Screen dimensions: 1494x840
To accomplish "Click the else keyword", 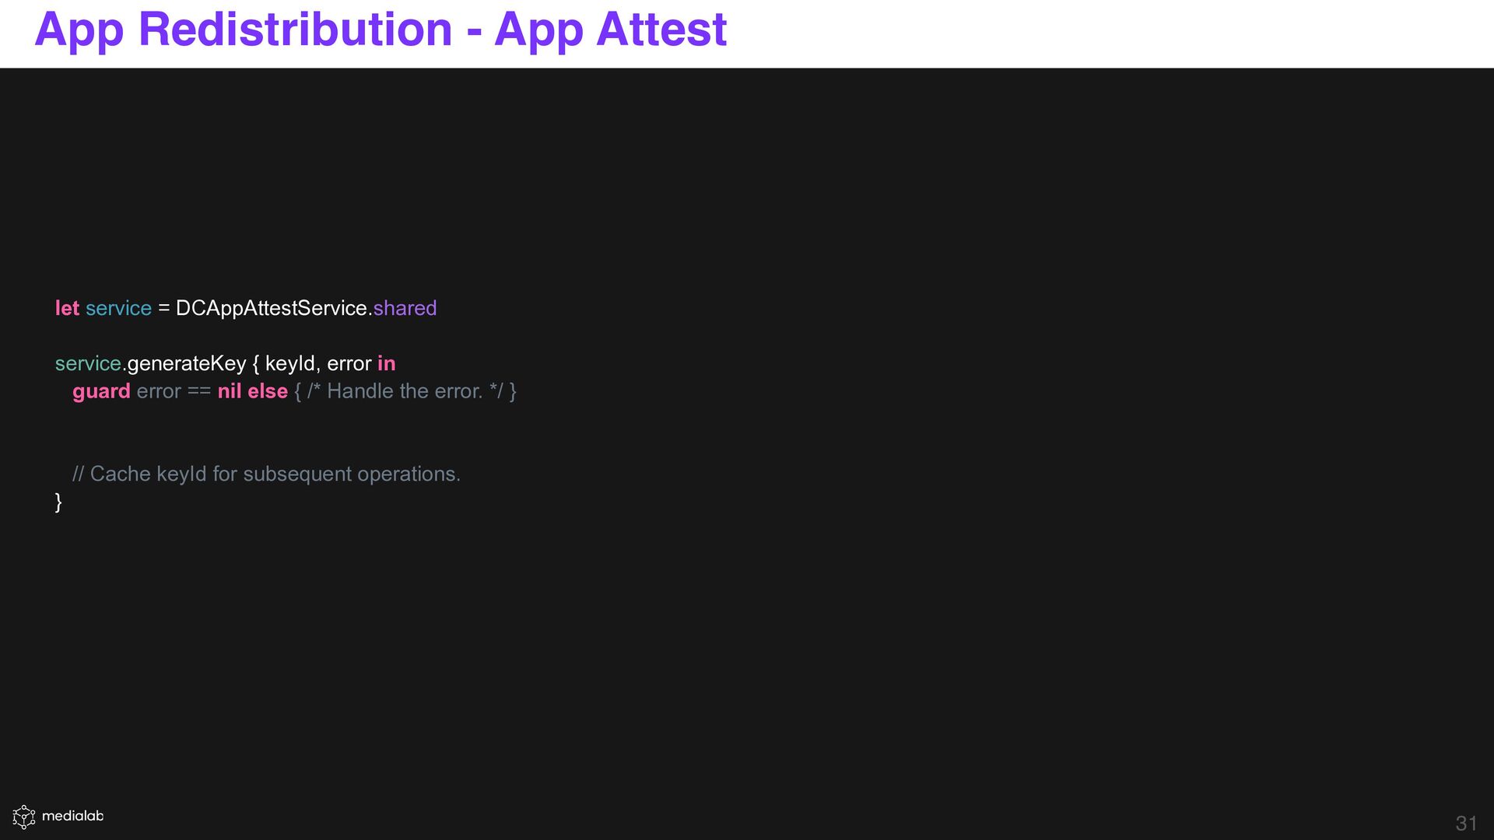I will 268,391.
